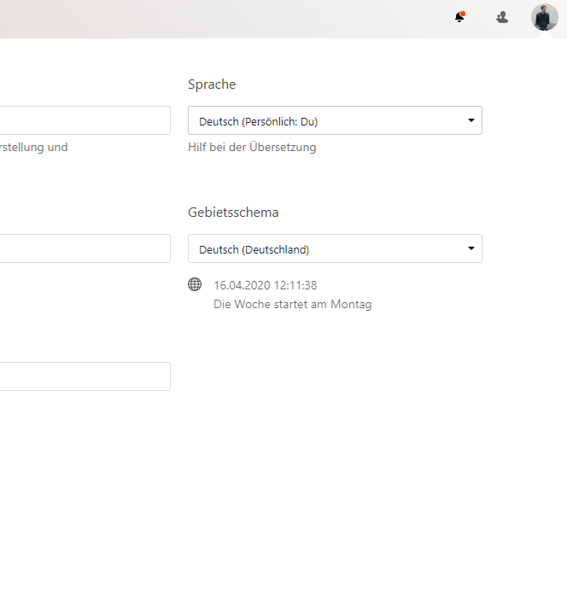Focus the input field left of Sprache dropdown
This screenshot has height=595, width=567.
(85, 120)
